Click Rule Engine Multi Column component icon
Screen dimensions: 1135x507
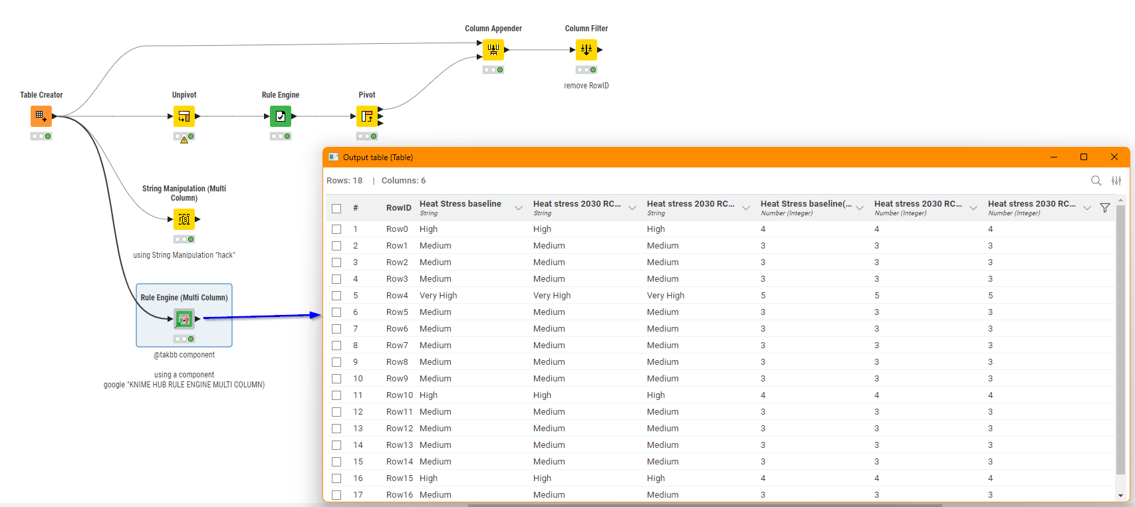coord(184,319)
